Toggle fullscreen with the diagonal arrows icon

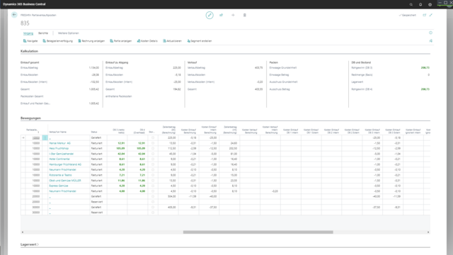point(431,15)
